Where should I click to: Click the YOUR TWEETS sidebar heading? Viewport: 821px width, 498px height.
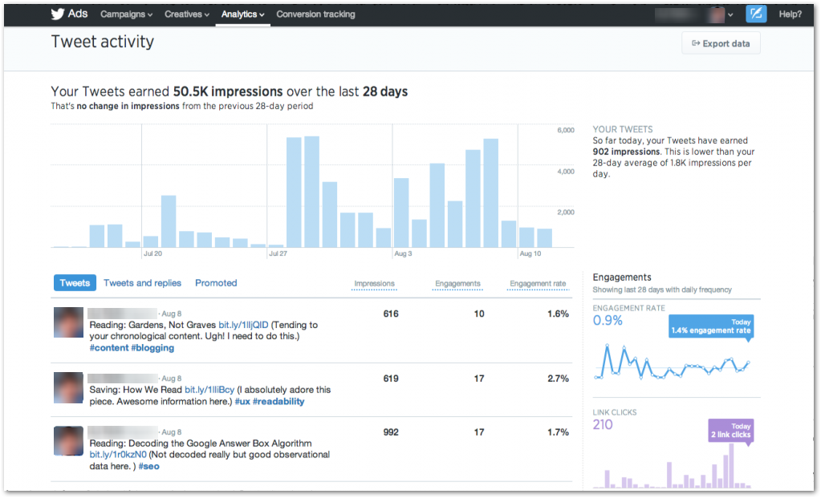[623, 129]
